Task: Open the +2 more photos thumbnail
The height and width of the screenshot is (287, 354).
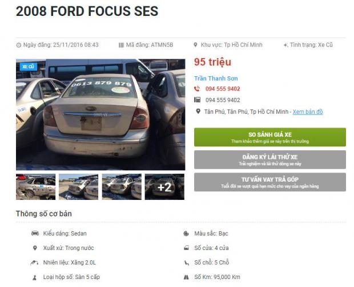Action: click(x=164, y=187)
